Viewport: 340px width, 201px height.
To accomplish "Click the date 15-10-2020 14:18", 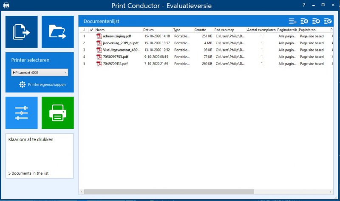I will [157, 36].
